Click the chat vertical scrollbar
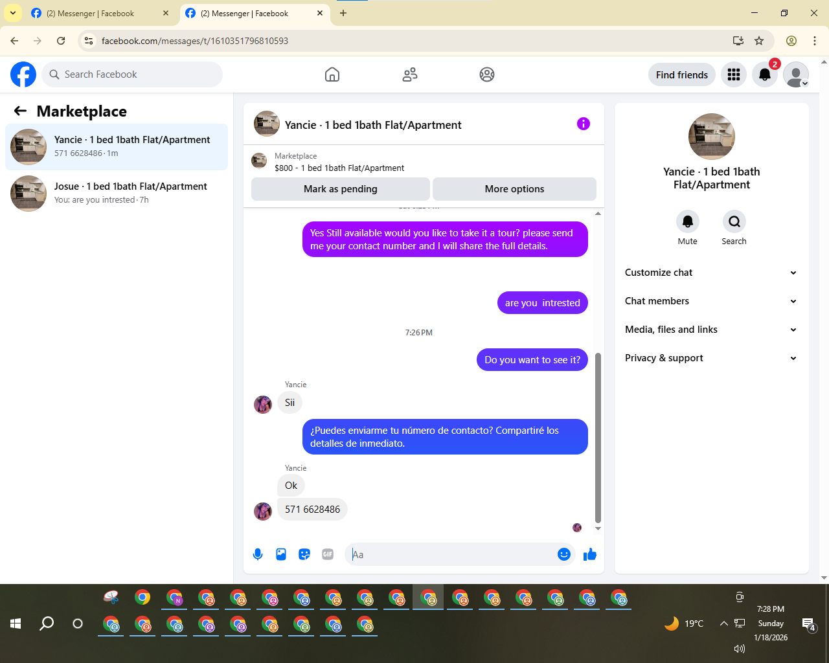 tap(598, 438)
